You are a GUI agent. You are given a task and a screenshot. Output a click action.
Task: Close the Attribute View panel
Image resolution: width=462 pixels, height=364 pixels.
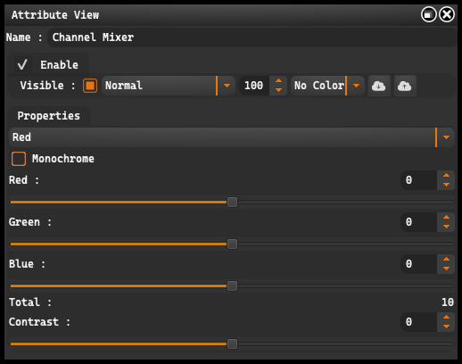(x=447, y=14)
